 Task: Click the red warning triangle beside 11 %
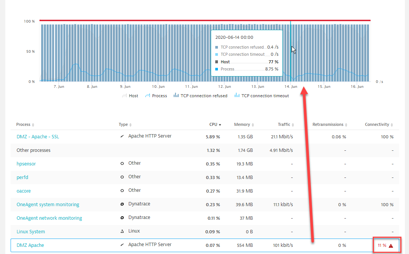coord(391,246)
